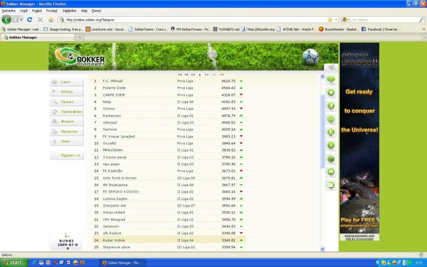Open the training player icon in sidebar

point(331,132)
